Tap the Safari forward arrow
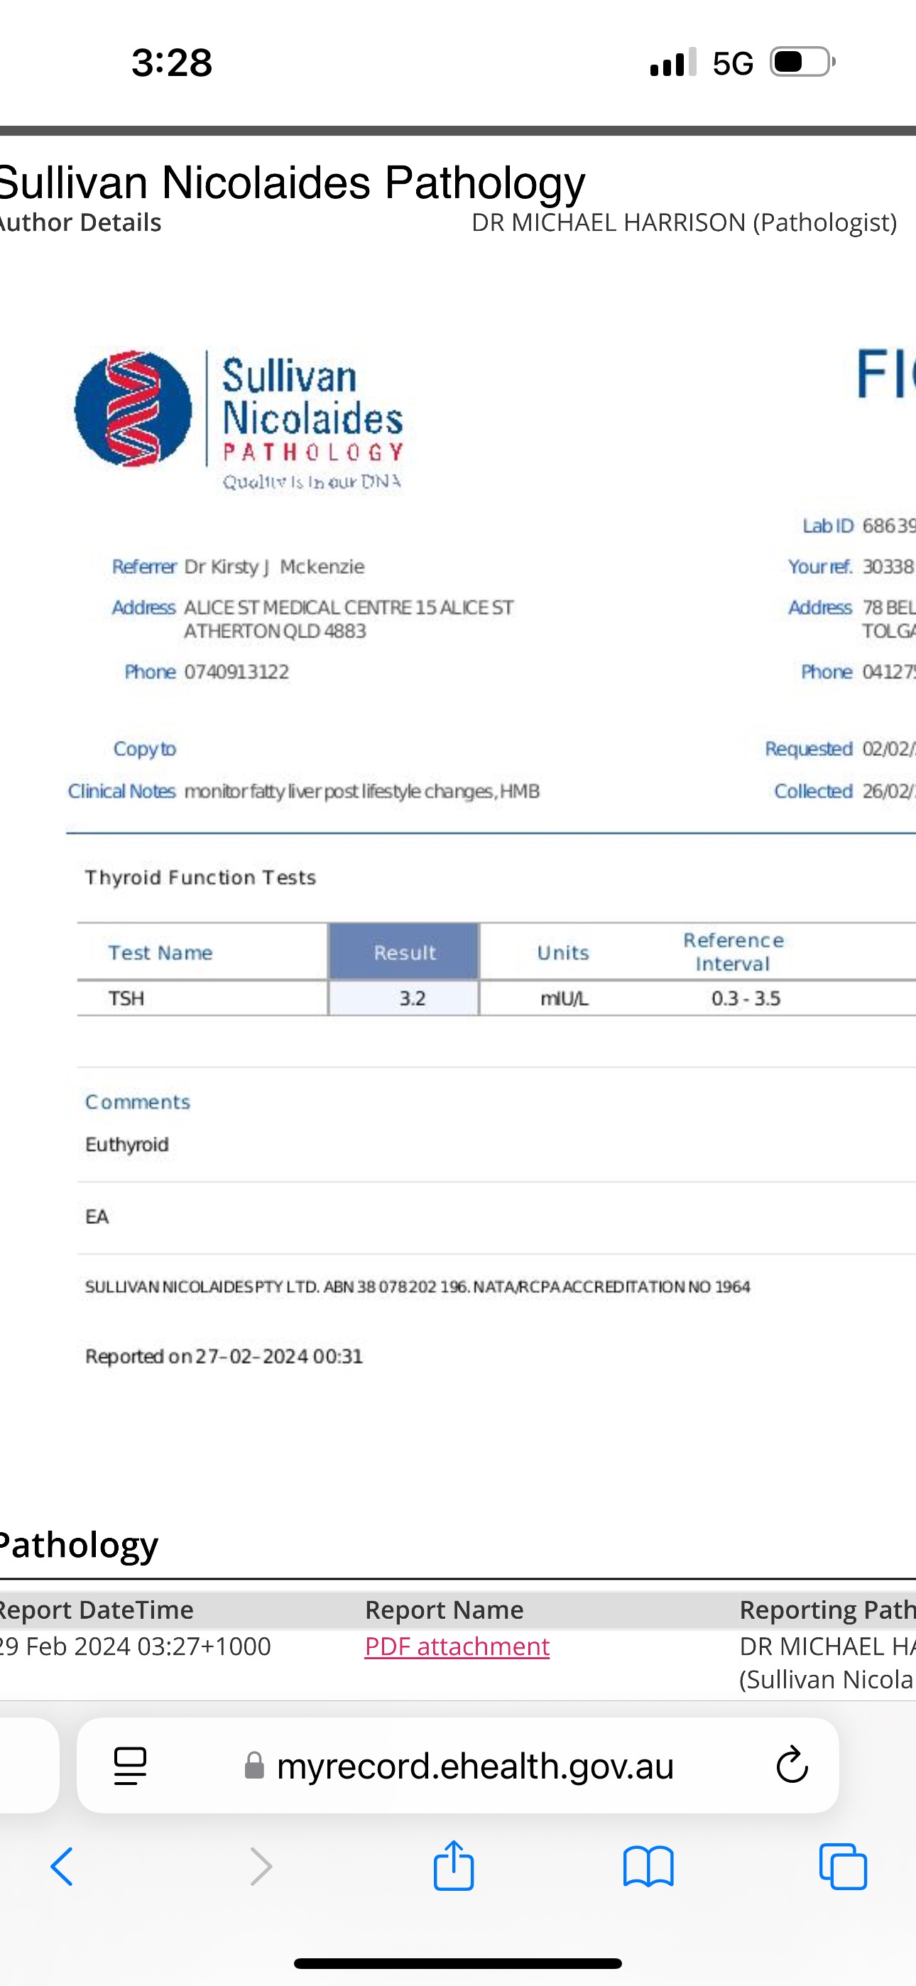The image size is (916, 1986). [x=261, y=1867]
